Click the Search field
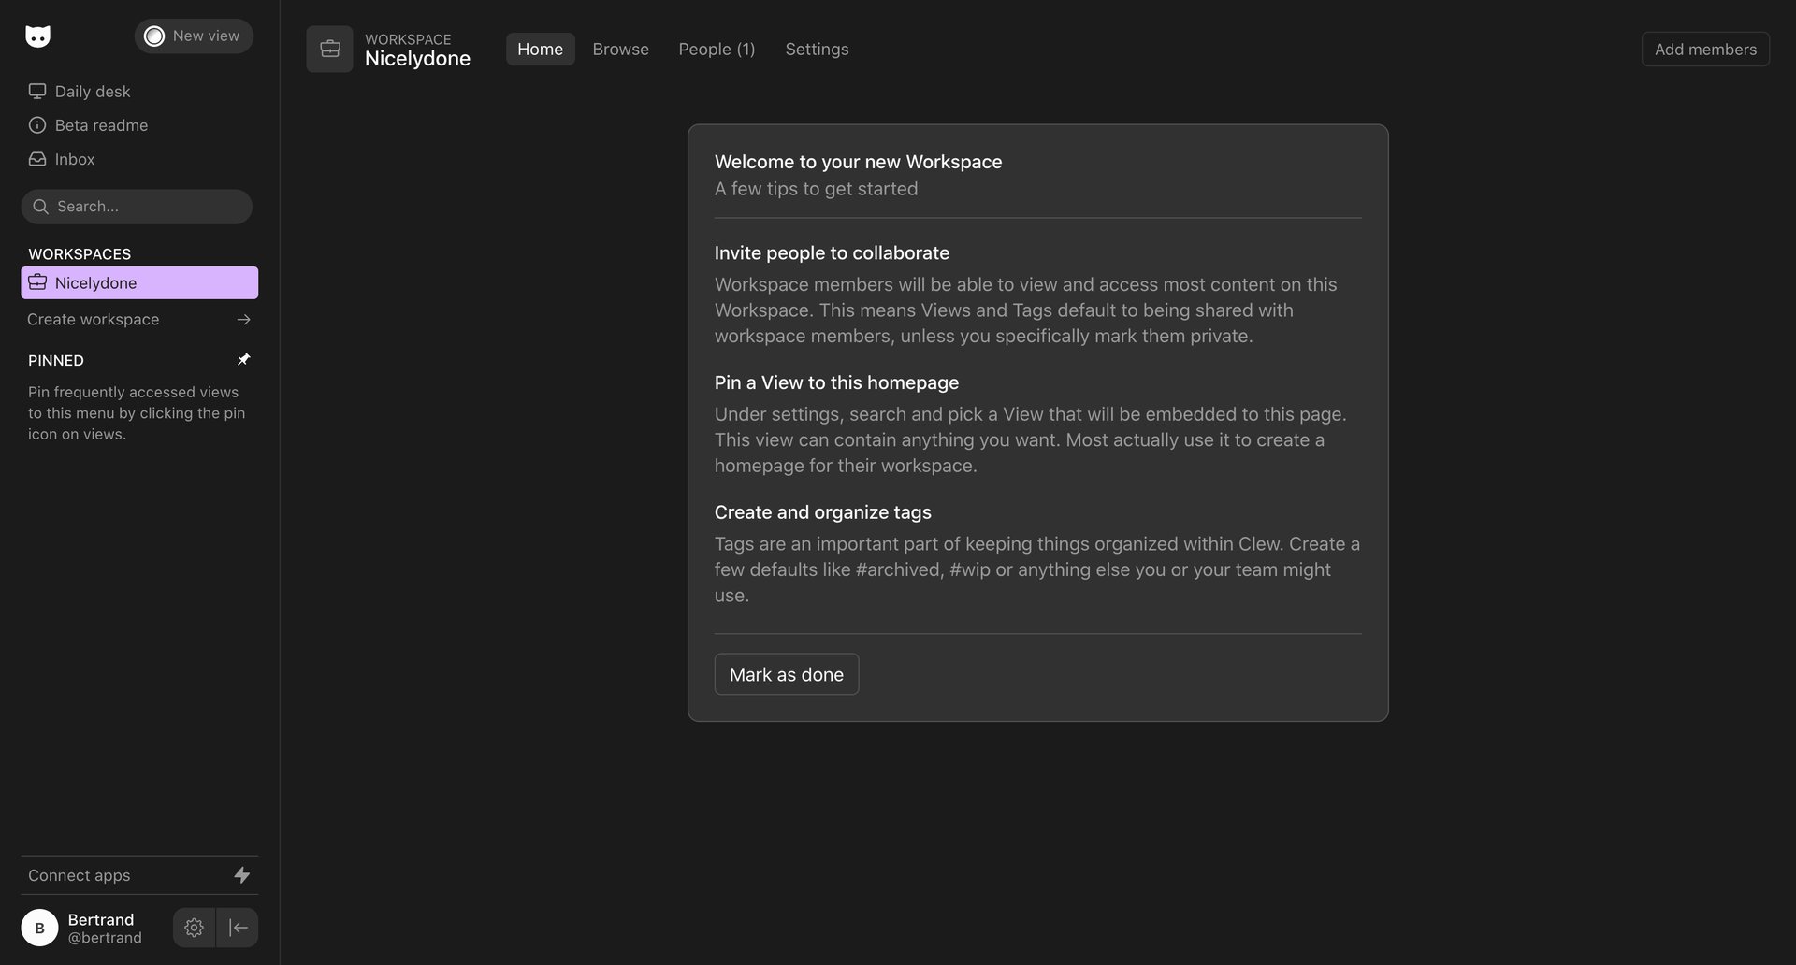This screenshot has height=965, width=1796. click(137, 206)
